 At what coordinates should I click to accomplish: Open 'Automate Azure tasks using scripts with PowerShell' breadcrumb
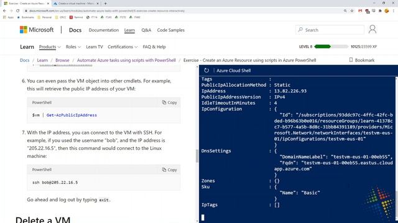126,60
